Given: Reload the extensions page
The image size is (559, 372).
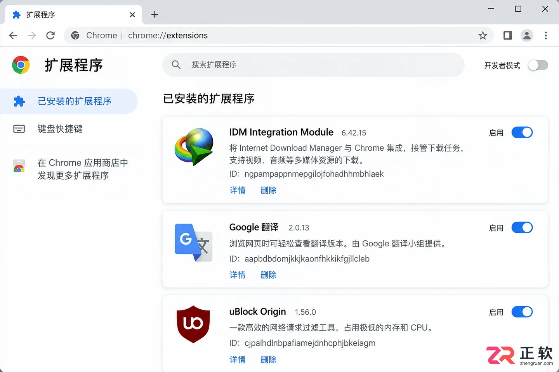Looking at the screenshot, I should point(50,36).
